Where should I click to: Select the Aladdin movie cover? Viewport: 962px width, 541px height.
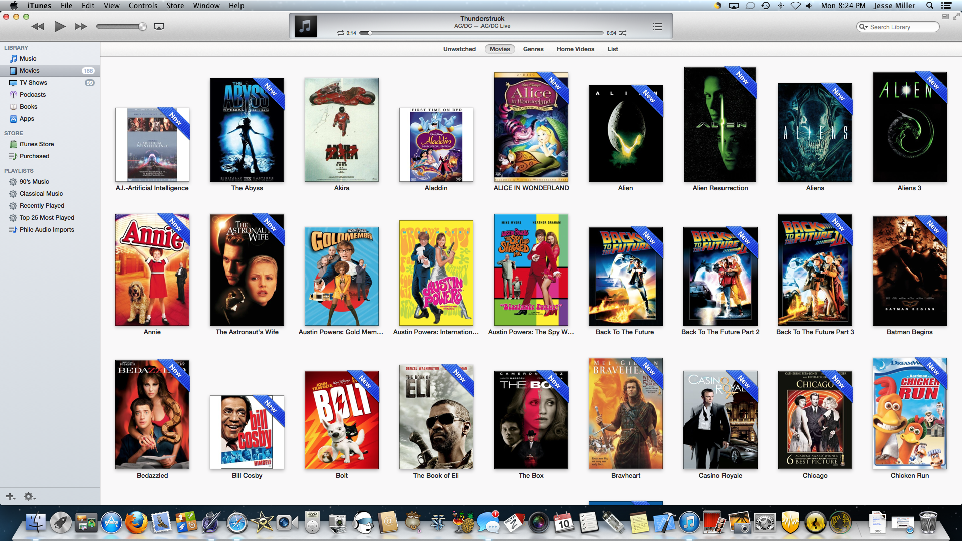click(x=436, y=145)
